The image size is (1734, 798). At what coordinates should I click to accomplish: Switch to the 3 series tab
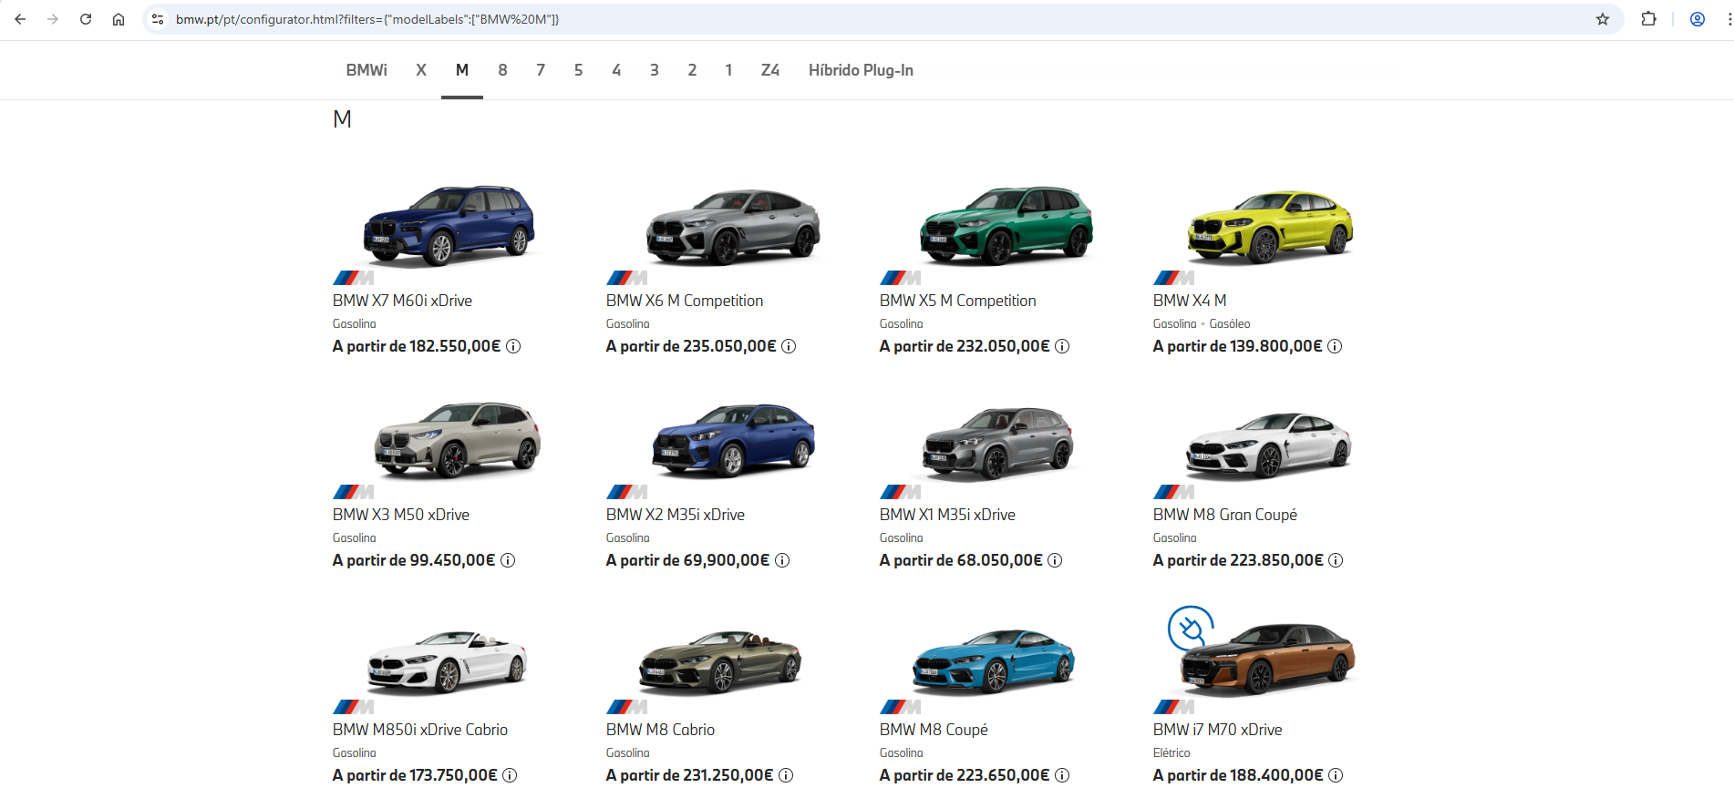655,70
